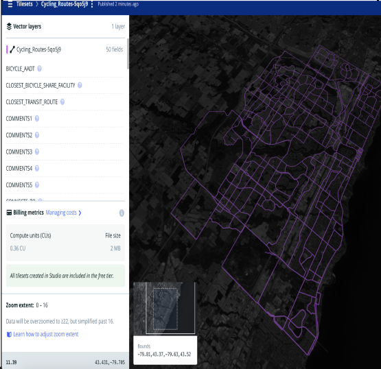Click the 2 MB file size value
This screenshot has height=369, width=381.
(x=115, y=248)
